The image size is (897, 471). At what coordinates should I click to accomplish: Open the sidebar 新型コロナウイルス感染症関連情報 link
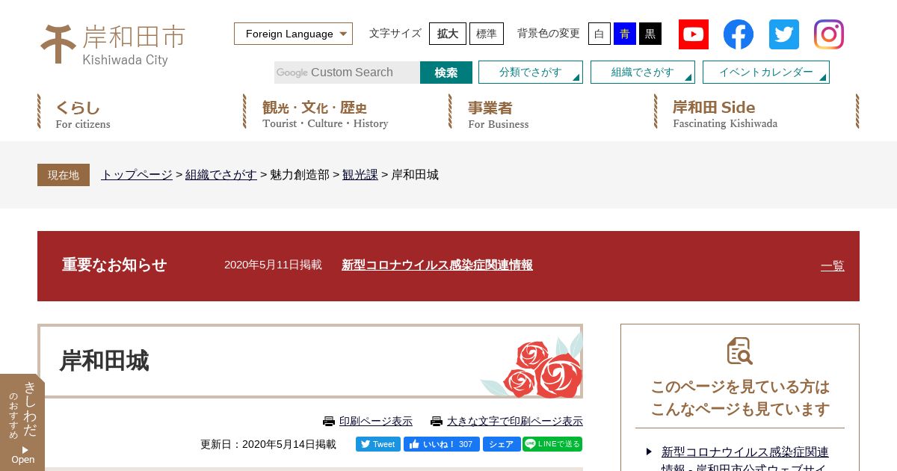745,461
